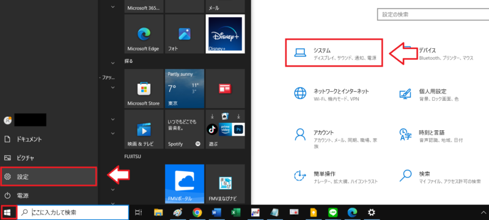This screenshot has width=489, height=220.
Task: Open ドキュメント from Start menu
Action: [x=49, y=139]
